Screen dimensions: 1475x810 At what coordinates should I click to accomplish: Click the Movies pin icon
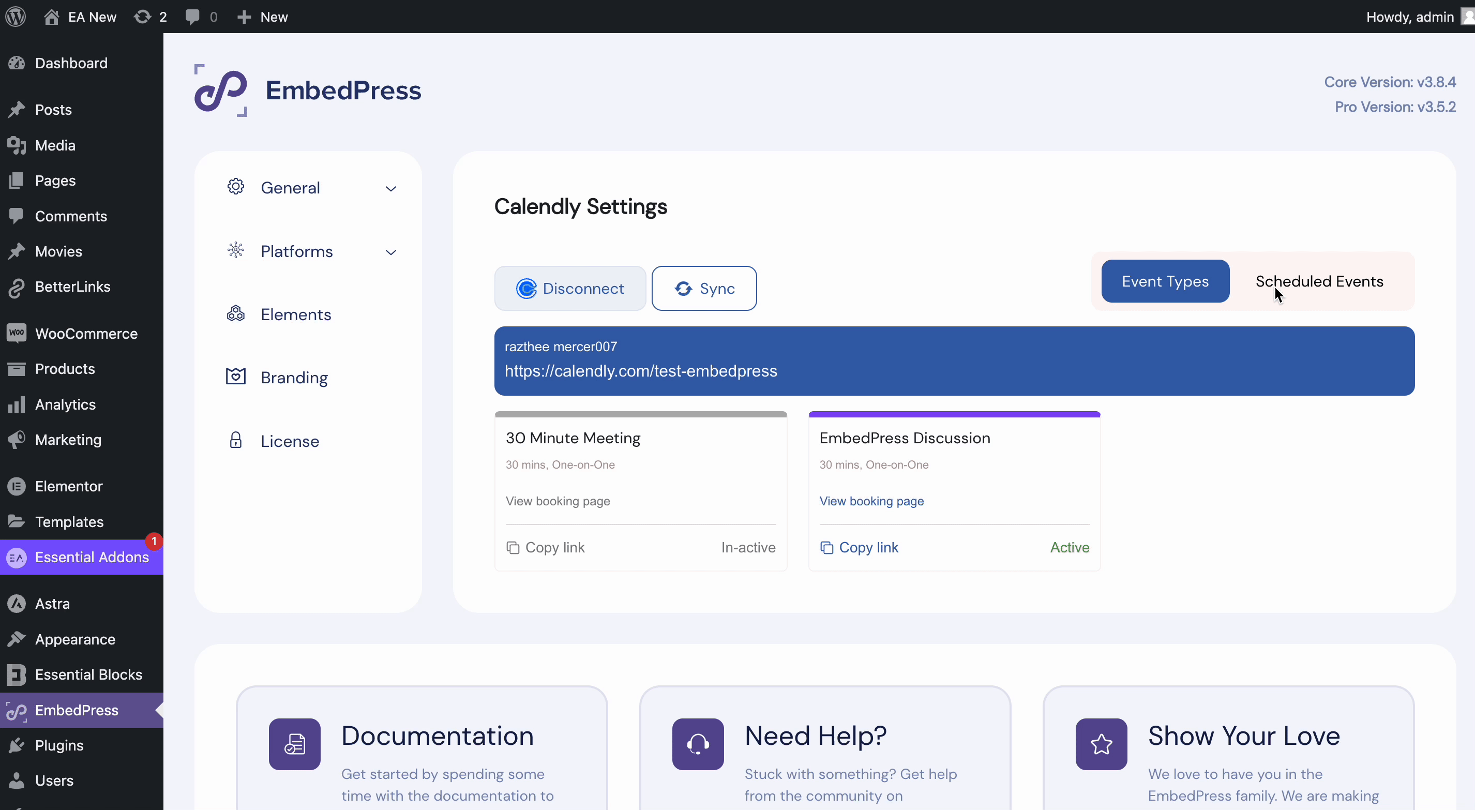pyautogui.click(x=17, y=251)
